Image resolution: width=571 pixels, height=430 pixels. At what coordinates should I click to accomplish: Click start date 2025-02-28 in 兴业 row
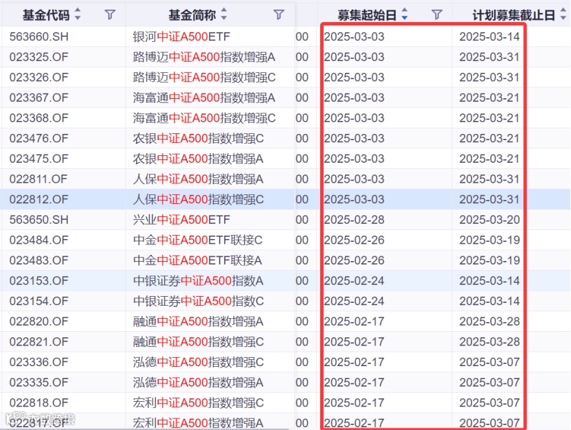tap(354, 220)
